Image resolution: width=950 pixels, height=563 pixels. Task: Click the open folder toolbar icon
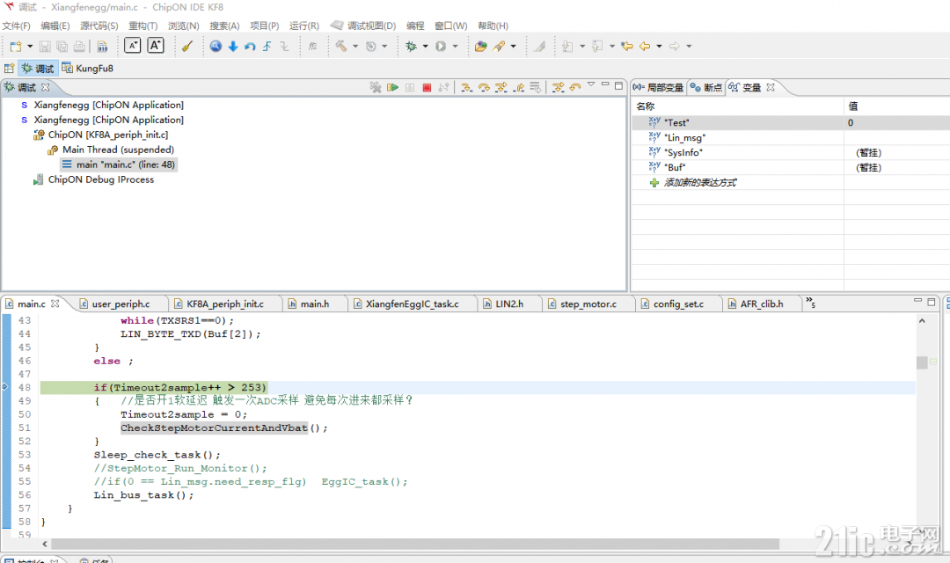point(480,46)
